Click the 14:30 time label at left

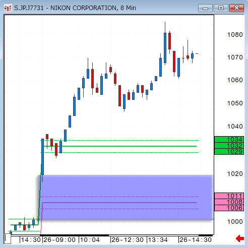pyautogui.click(x=31, y=240)
